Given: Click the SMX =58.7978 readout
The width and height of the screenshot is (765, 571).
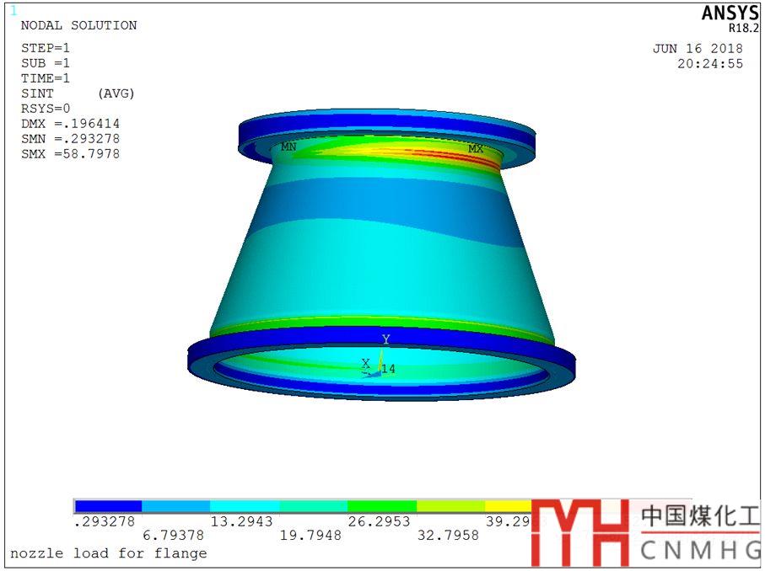Looking at the screenshot, I should (70, 154).
